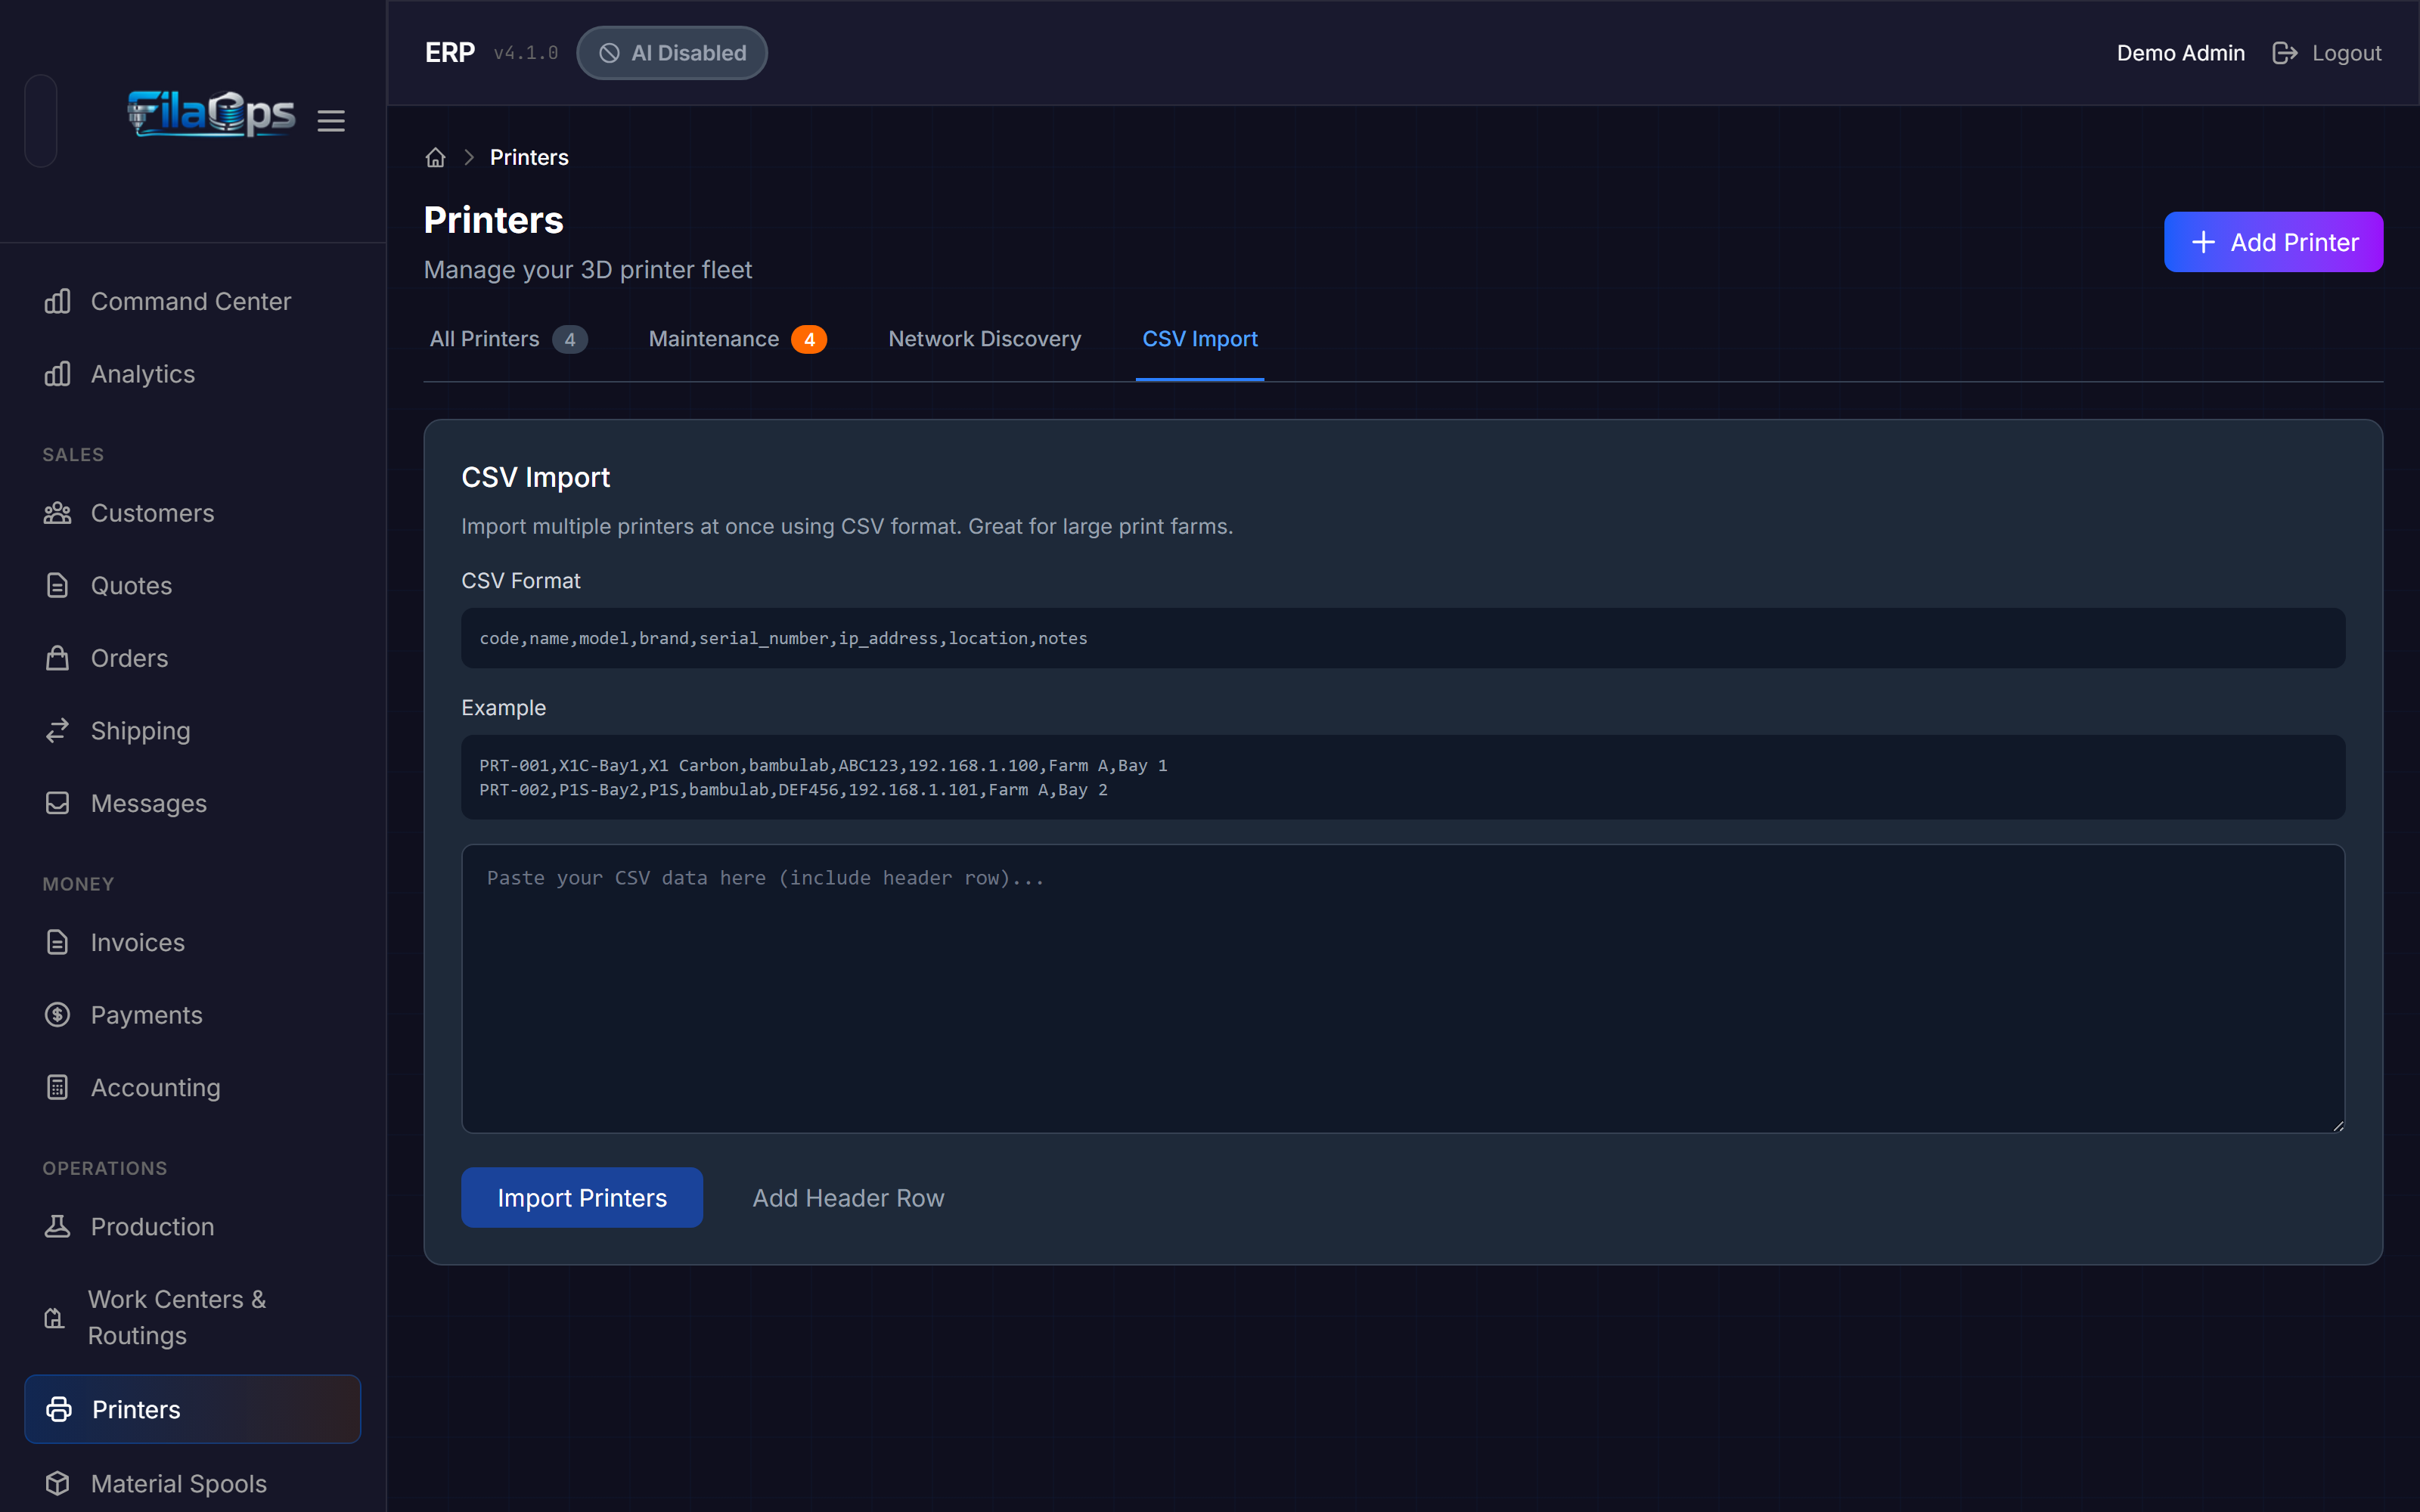Viewport: 2420px width, 1512px height.
Task: Click the hamburger menu icon beside the logo
Action: click(331, 121)
